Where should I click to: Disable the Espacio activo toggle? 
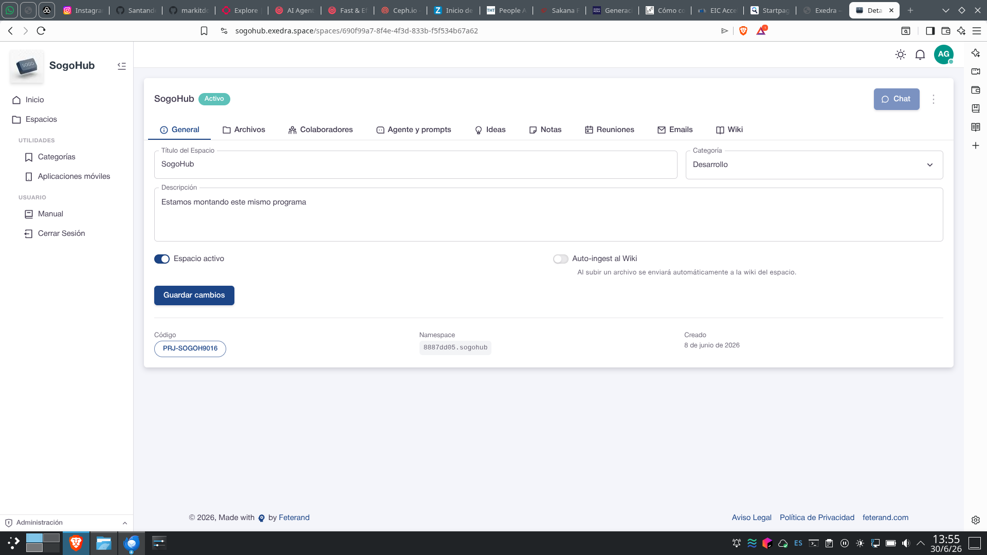click(162, 259)
